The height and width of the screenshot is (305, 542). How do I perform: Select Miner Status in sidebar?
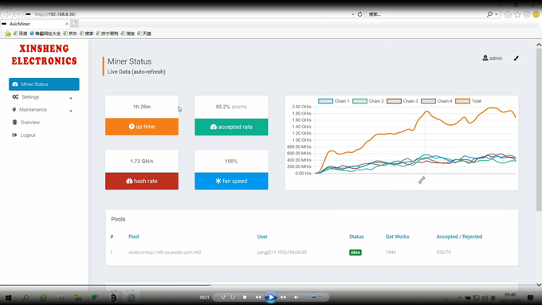pos(44,84)
